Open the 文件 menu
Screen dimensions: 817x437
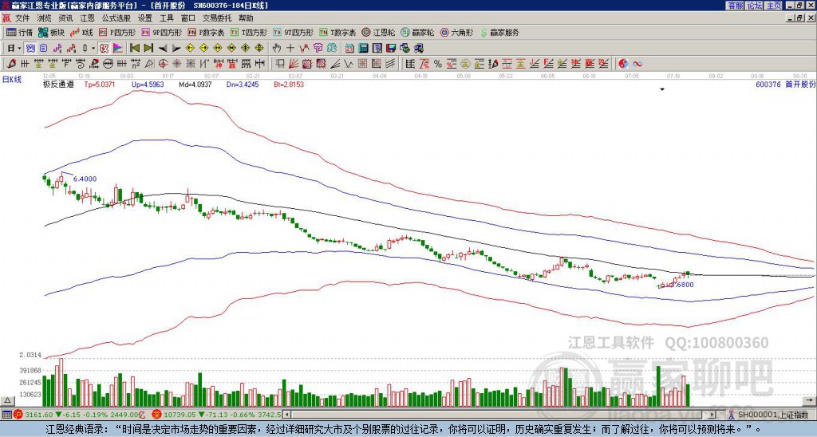tap(22, 18)
